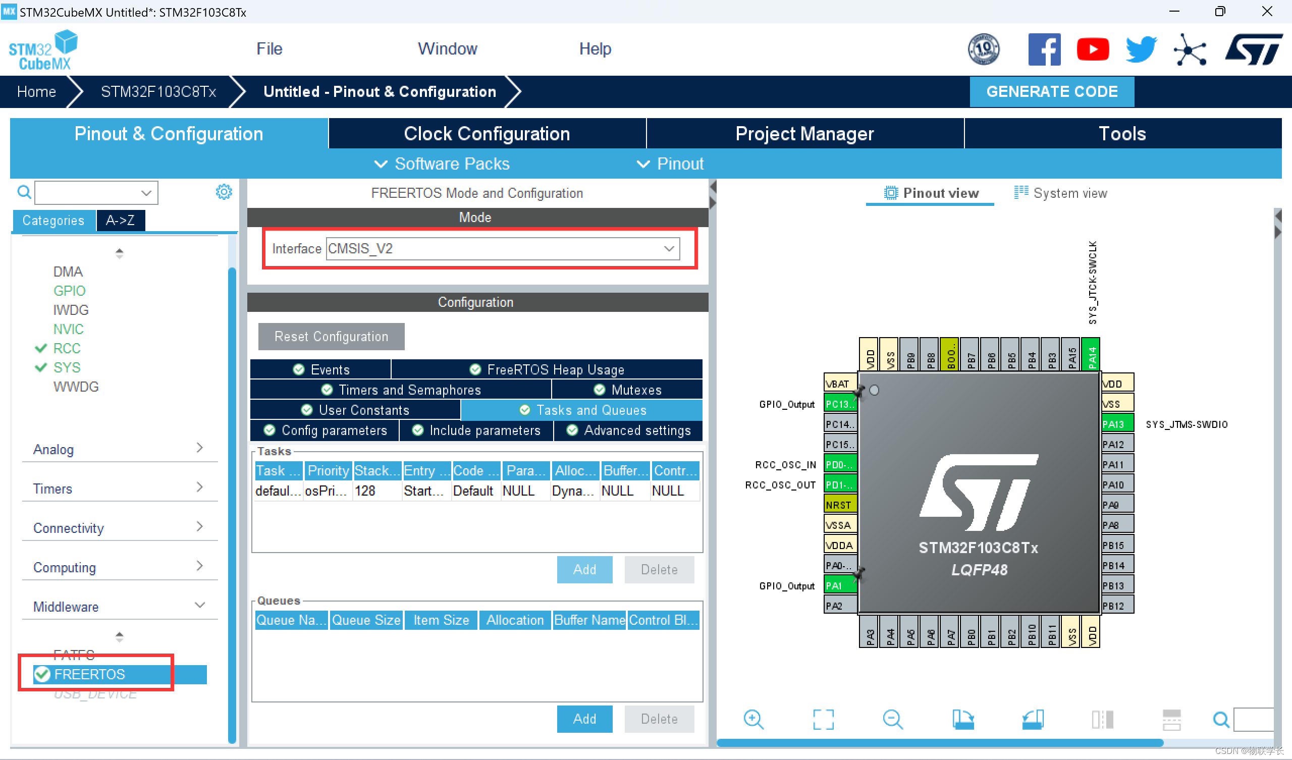Open the Config parameters tab
This screenshot has width=1292, height=760.
tap(326, 430)
